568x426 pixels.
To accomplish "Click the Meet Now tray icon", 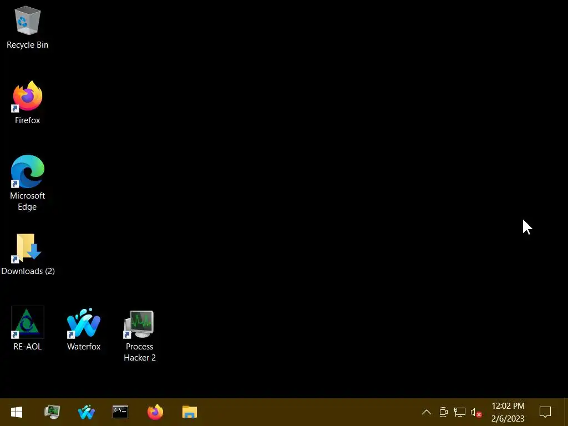I will pyautogui.click(x=443, y=412).
